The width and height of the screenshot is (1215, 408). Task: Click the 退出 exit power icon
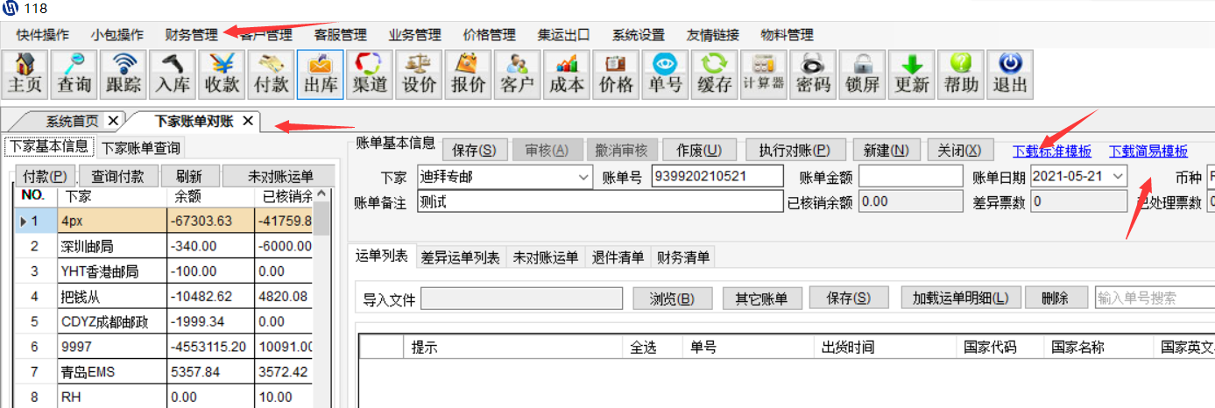point(1009,74)
